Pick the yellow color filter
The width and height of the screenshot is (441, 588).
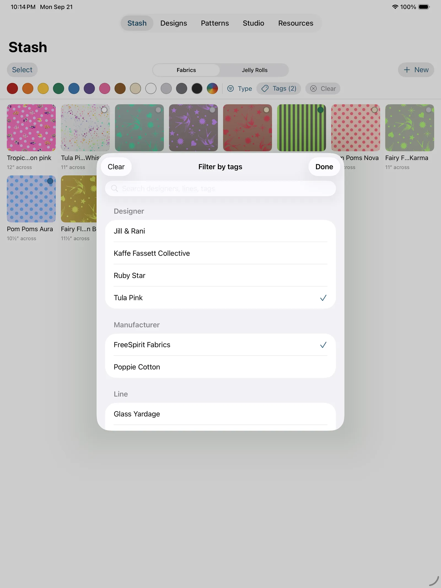43,88
